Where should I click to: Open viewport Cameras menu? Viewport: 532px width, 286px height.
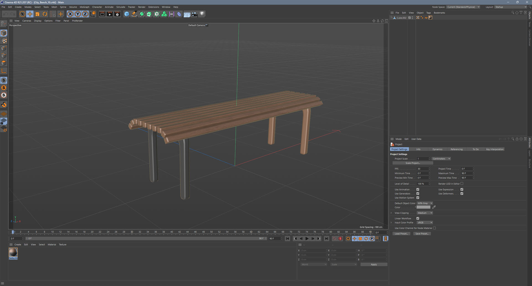click(x=27, y=21)
